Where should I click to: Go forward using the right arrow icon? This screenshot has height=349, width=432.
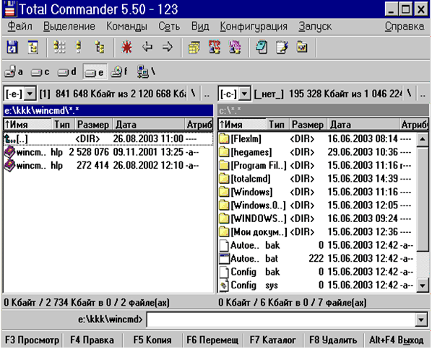point(167,47)
